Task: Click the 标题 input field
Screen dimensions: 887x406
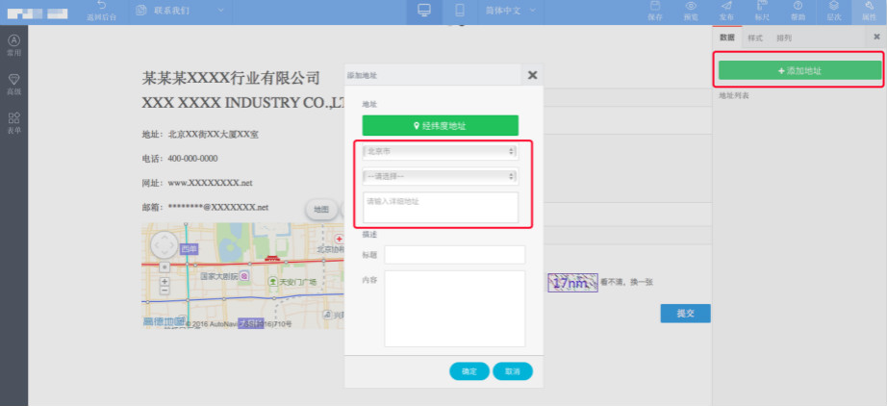Action: click(454, 255)
